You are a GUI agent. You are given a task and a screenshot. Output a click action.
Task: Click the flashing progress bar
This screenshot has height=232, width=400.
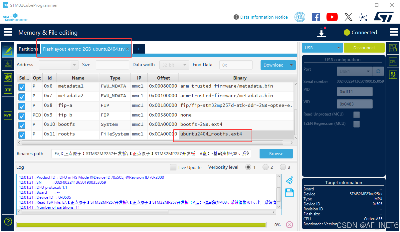point(141,225)
